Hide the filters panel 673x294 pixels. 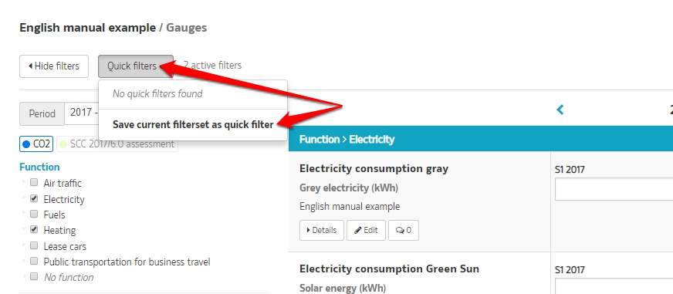pos(54,66)
